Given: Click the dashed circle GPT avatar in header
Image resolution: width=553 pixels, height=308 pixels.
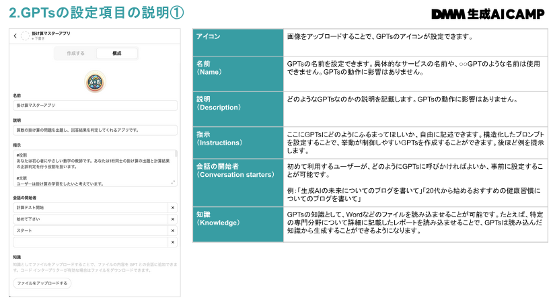Looking at the screenshot, I should 25,36.
